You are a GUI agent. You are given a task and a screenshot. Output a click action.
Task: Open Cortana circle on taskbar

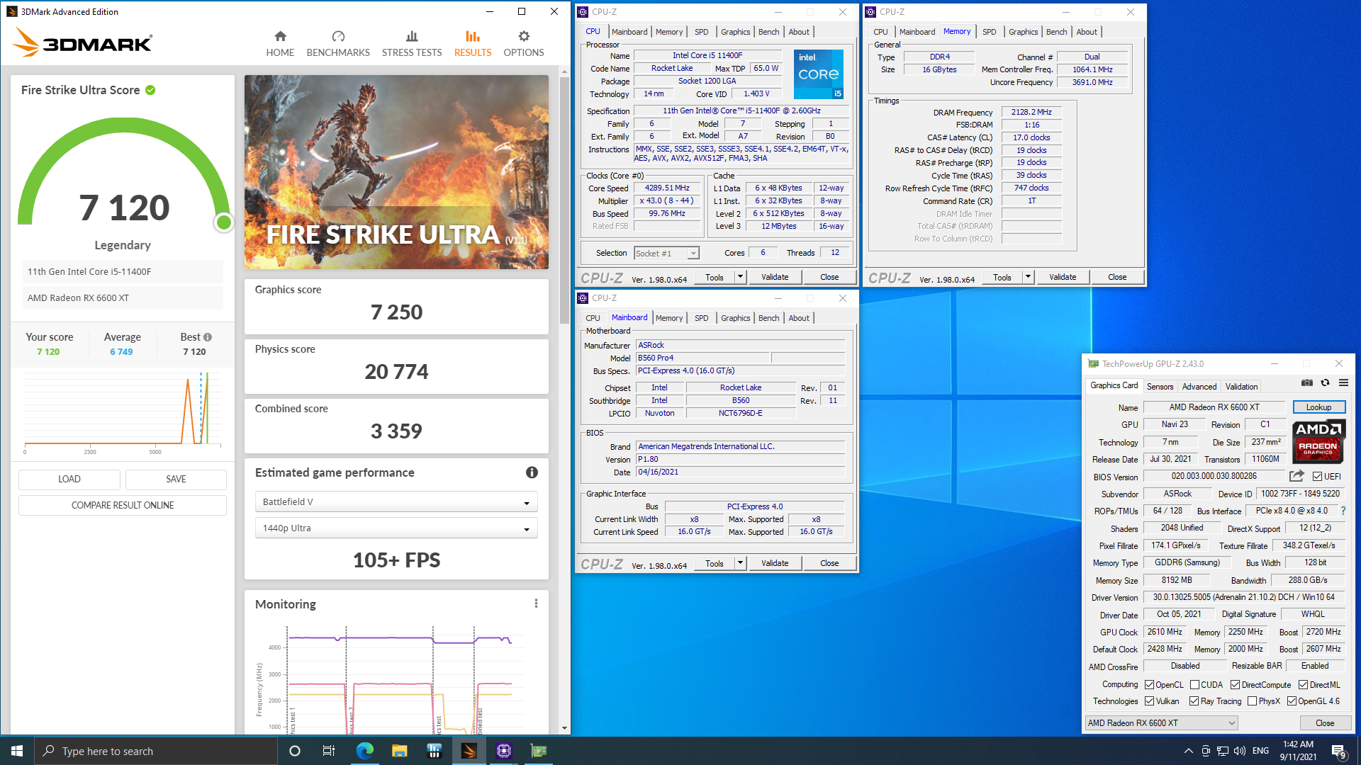click(x=295, y=751)
